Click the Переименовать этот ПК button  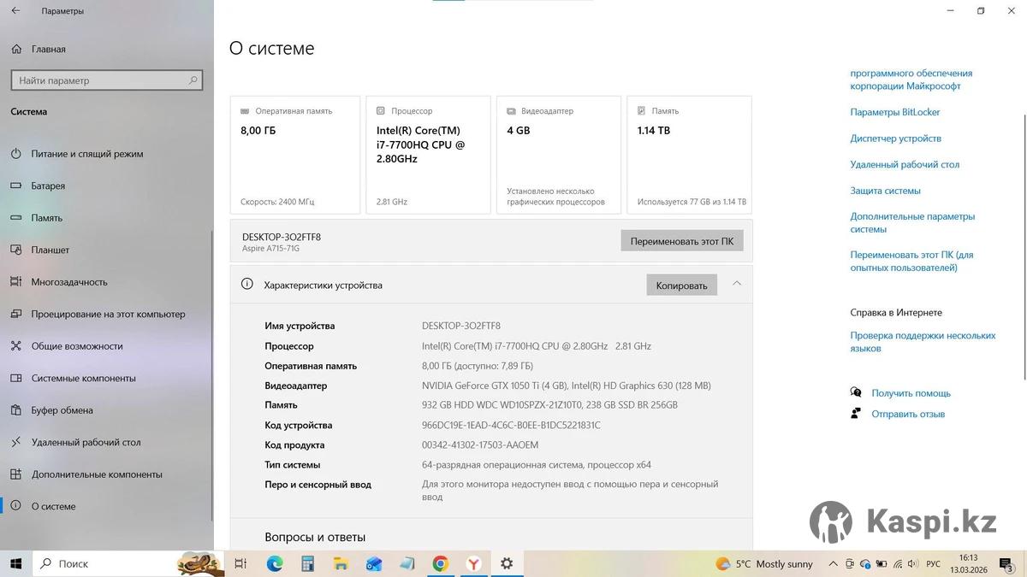681,241
